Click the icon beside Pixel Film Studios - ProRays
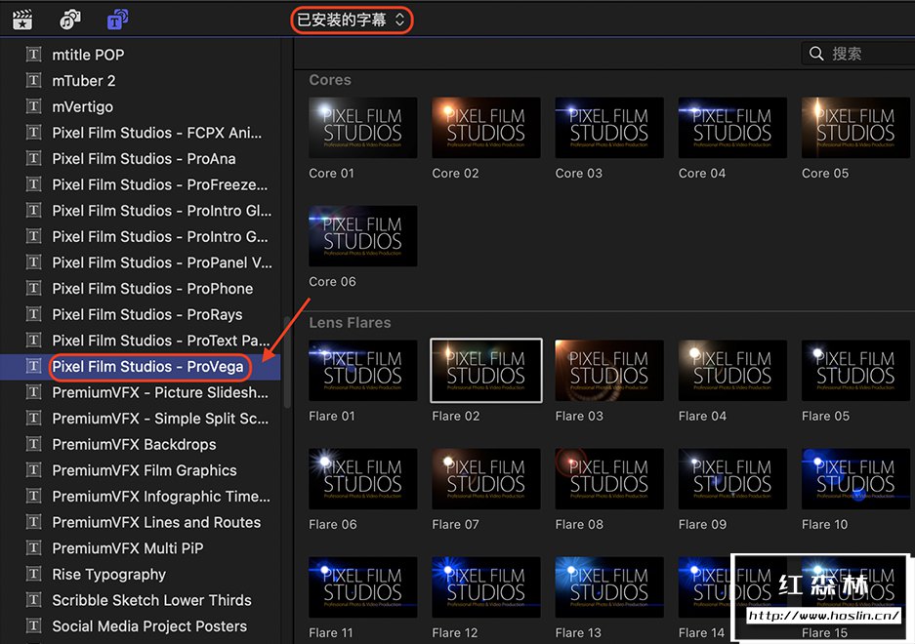 coord(34,314)
